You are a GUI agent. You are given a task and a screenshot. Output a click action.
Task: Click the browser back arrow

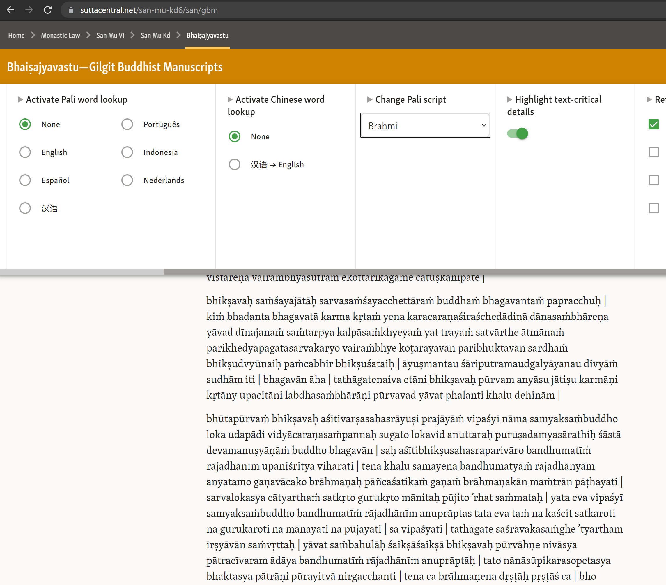(x=10, y=10)
